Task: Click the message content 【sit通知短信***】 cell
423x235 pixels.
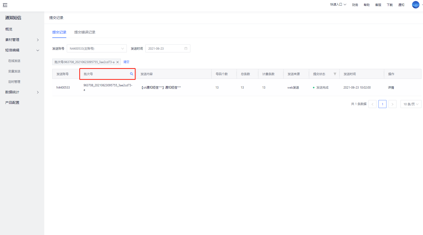Action: (161, 88)
